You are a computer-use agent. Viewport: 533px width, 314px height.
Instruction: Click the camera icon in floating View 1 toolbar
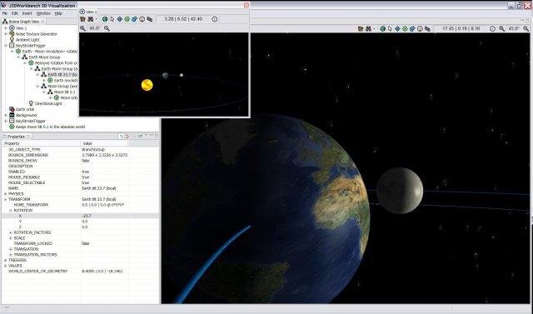83,19
